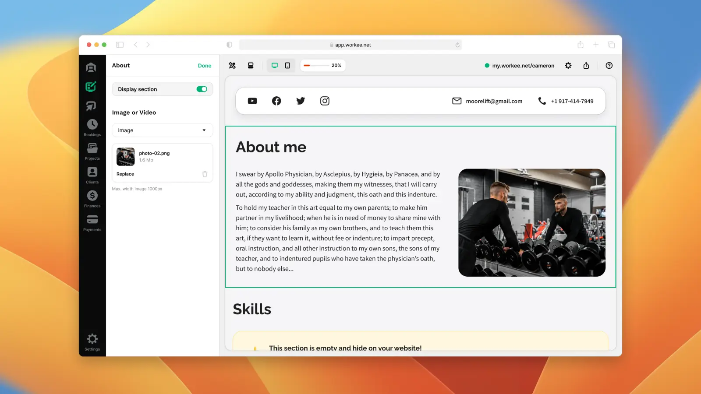Click Replace for photo-02.png
This screenshot has height=394, width=701.
point(125,174)
